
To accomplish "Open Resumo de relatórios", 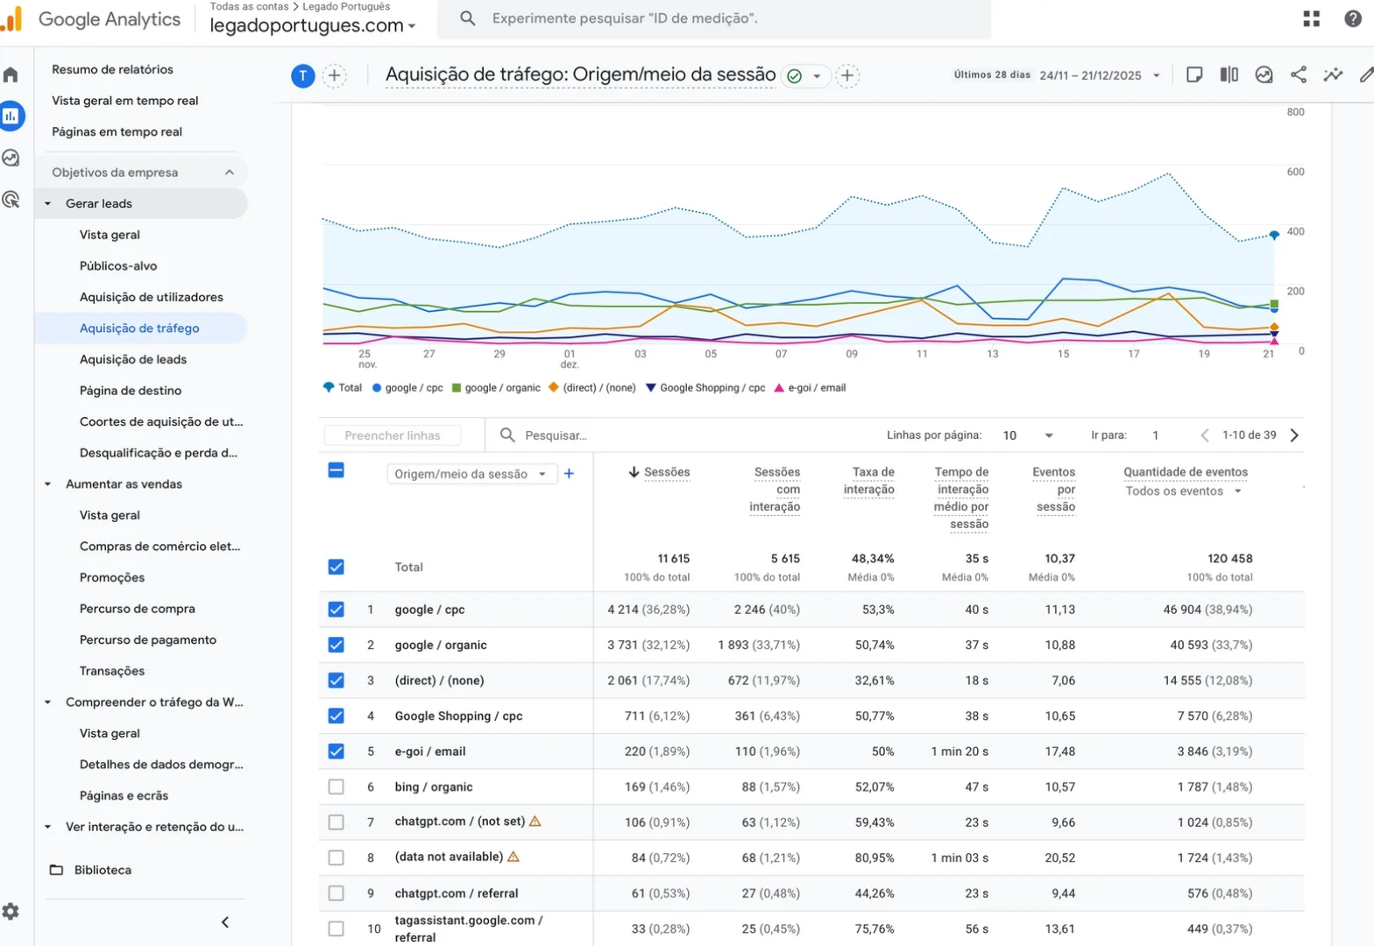I will tap(112, 69).
